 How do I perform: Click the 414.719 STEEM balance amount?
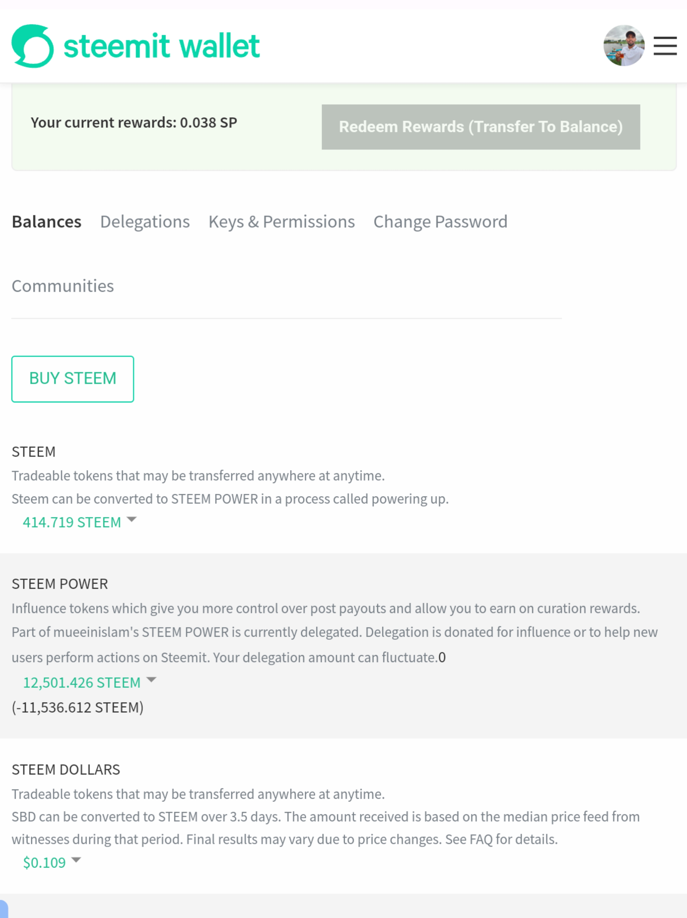(x=72, y=522)
